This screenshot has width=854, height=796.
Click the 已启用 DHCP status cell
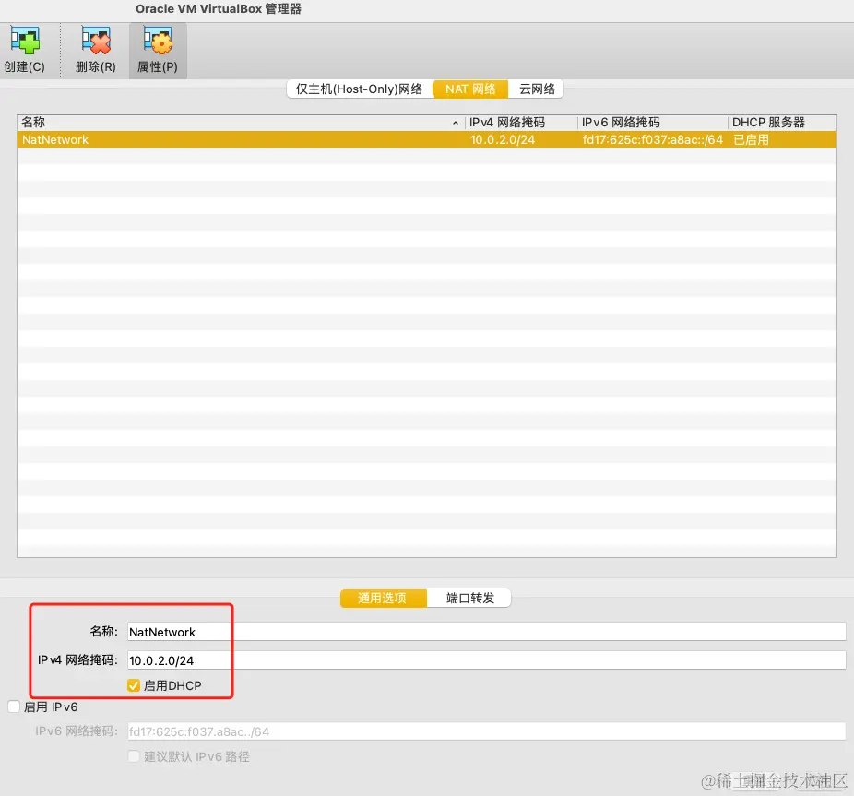point(751,139)
